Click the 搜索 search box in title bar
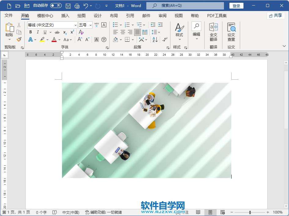 coord(185,6)
